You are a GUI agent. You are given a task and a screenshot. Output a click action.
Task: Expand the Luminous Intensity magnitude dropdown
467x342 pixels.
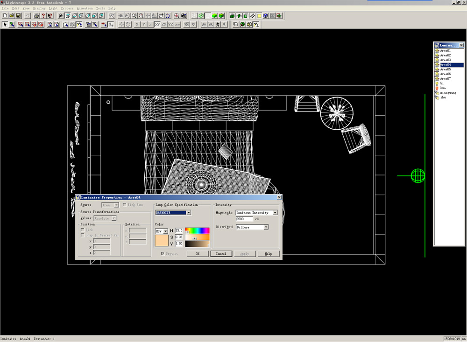pos(275,213)
